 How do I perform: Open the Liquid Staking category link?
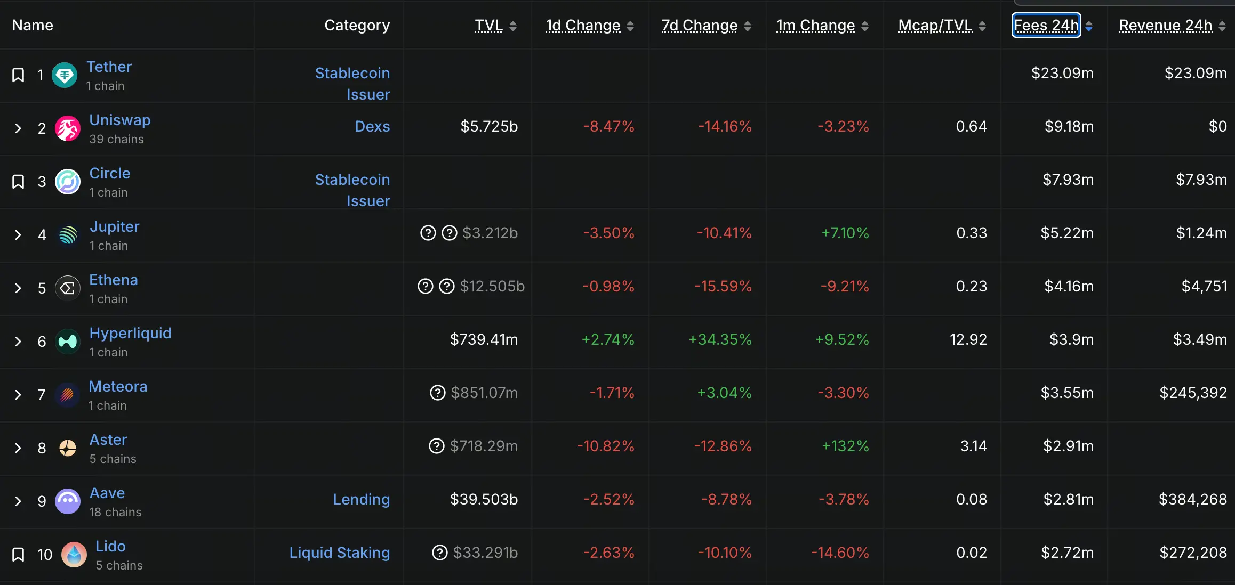340,552
